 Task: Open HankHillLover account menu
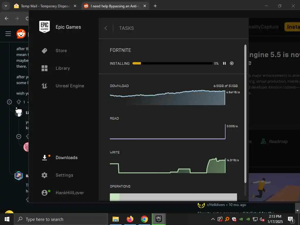[x=70, y=193]
